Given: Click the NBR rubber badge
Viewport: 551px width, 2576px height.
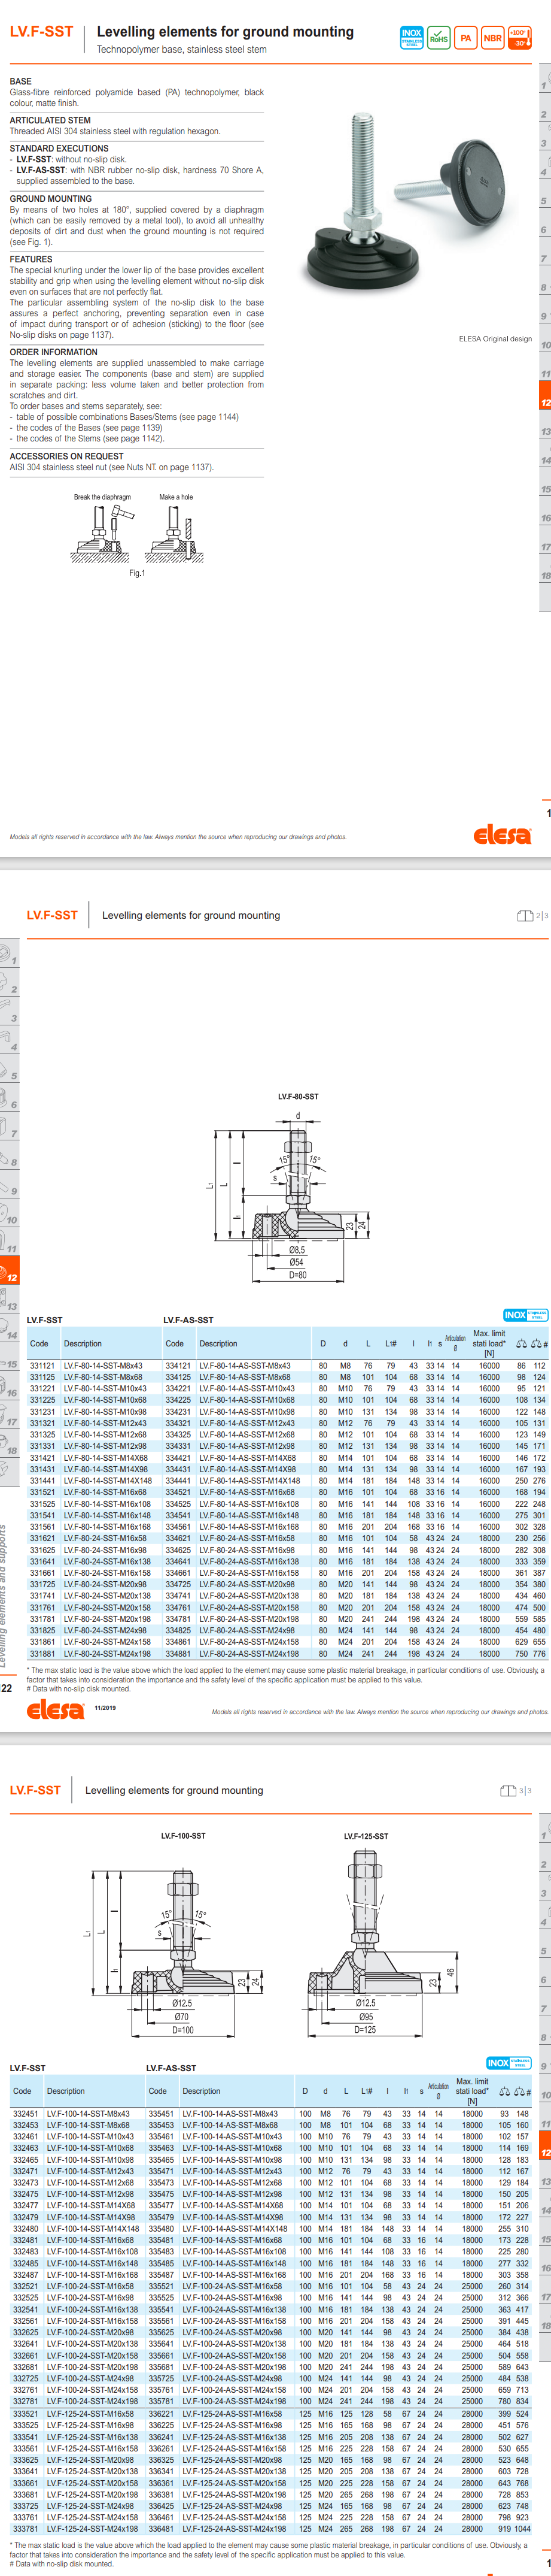Looking at the screenshot, I should 492,38.
